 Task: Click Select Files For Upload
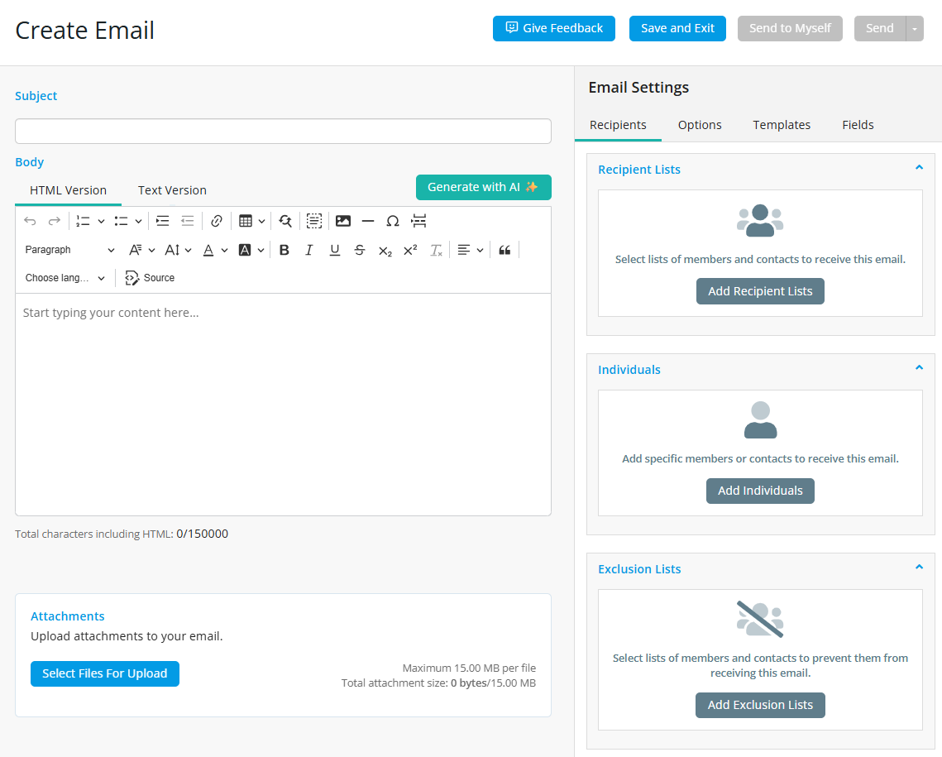click(x=104, y=674)
